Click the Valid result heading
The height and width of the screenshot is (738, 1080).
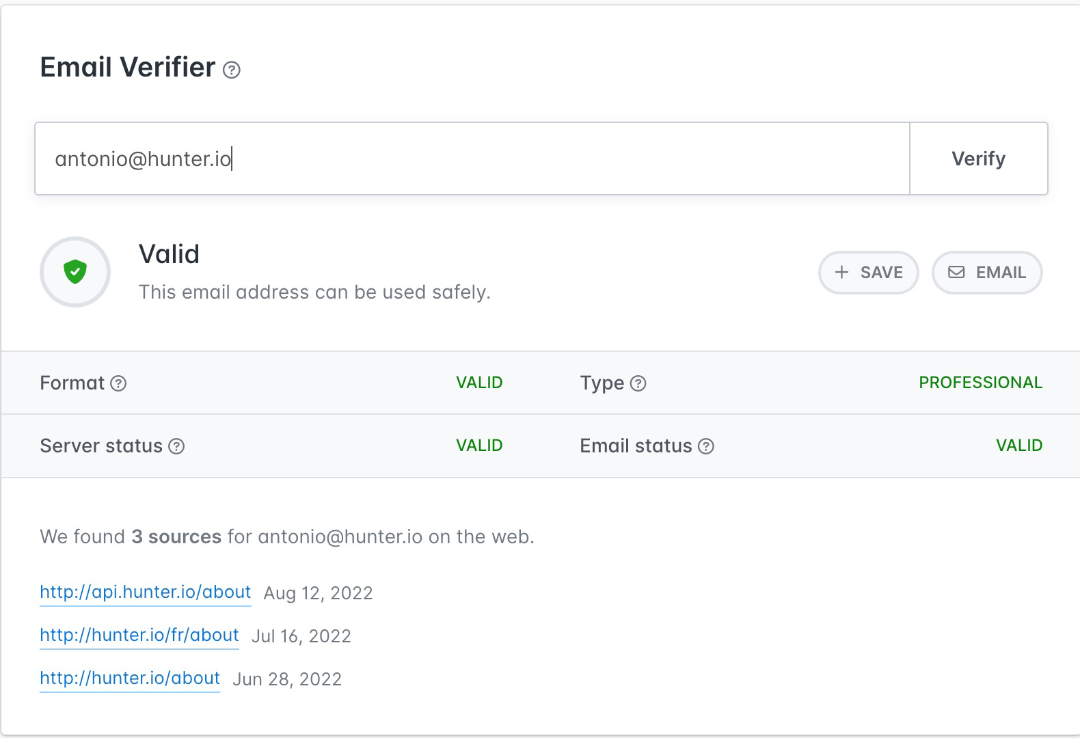169,254
